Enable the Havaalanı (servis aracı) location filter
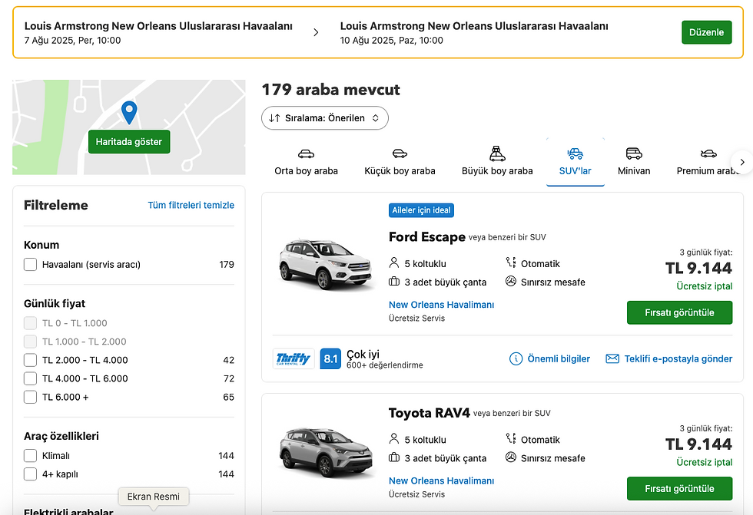753x515 pixels. [x=30, y=264]
